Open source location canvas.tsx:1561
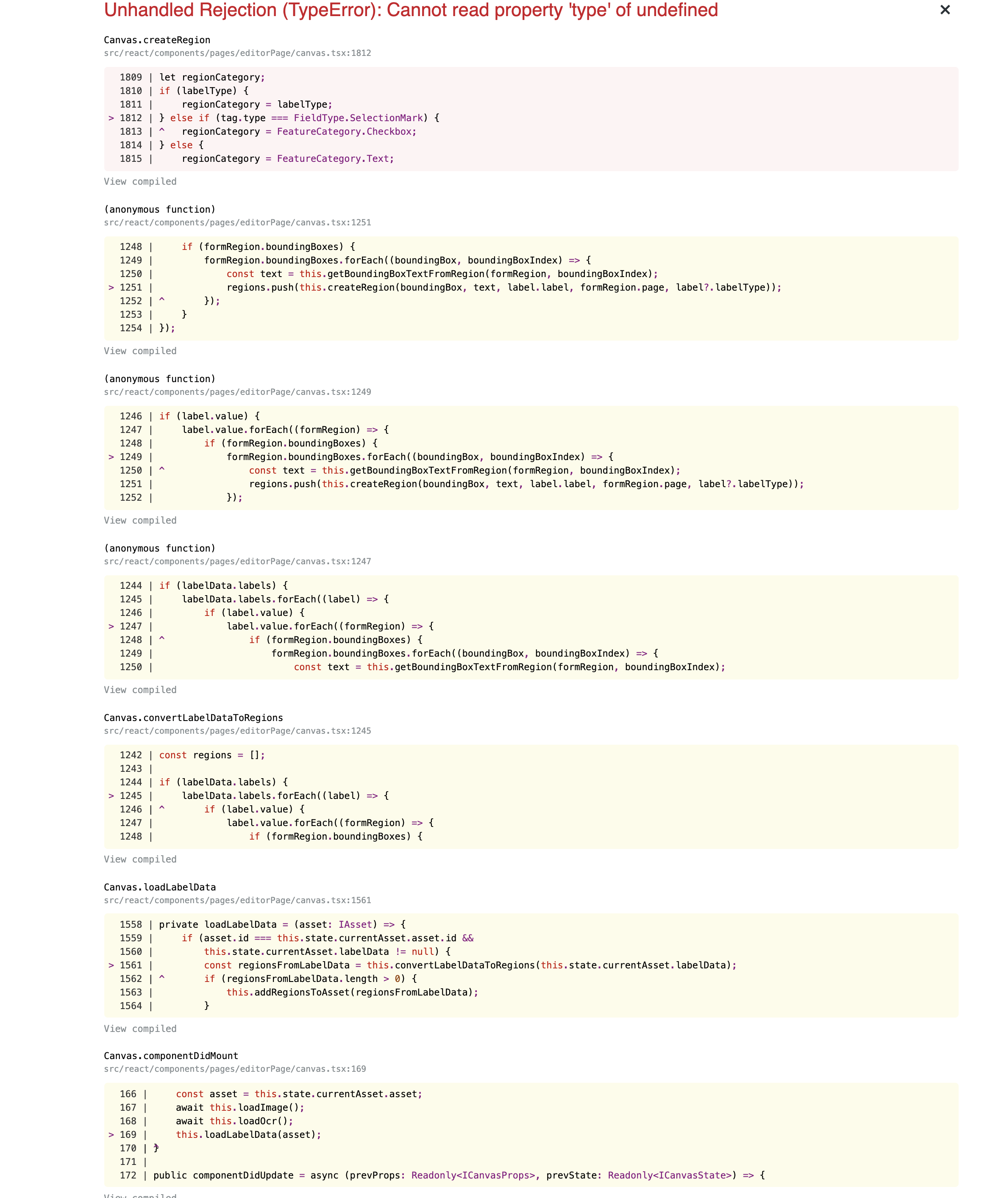The width and height of the screenshot is (990, 1198). tap(237, 900)
